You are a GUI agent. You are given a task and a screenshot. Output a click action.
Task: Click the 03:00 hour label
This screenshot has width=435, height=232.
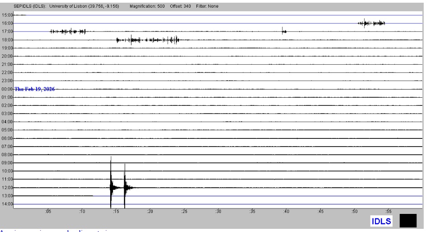[7, 114]
